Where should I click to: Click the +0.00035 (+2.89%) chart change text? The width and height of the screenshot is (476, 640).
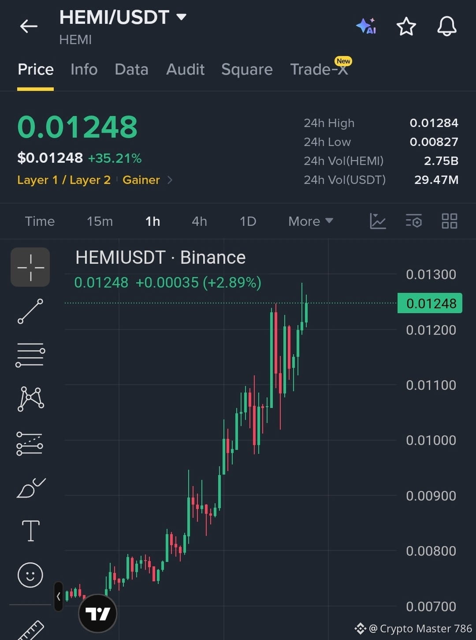click(198, 282)
